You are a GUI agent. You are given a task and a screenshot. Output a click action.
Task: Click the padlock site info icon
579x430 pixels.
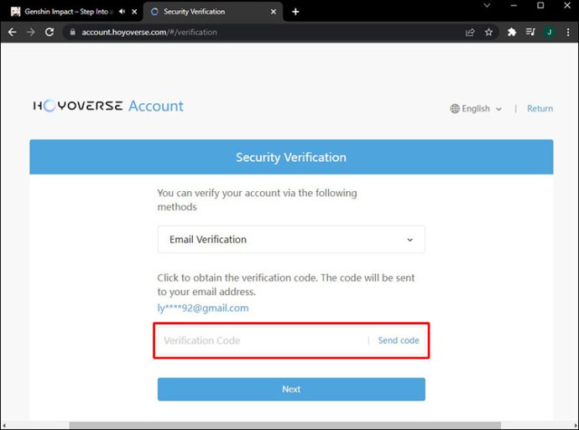[x=73, y=32]
